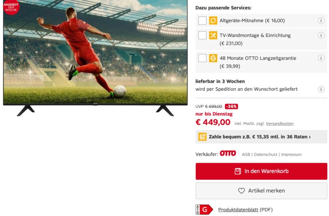This screenshot has width=329, height=216.
Task: Click the red Angebot der Woche badge
Action: click(x=11, y=7)
